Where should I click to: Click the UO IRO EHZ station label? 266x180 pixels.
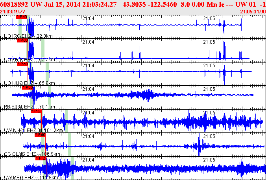coord(28,36)
